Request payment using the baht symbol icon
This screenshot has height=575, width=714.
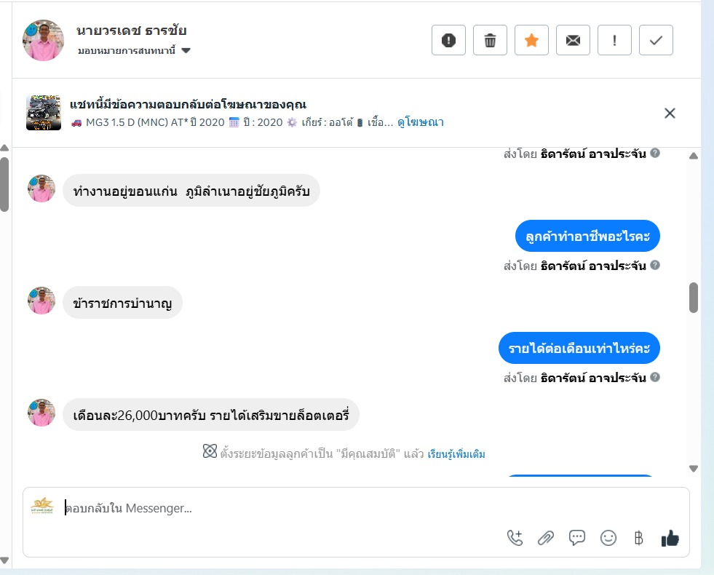(x=638, y=538)
